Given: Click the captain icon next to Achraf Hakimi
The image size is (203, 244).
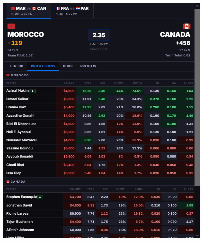Looking at the screenshot, I should click(x=33, y=91).
